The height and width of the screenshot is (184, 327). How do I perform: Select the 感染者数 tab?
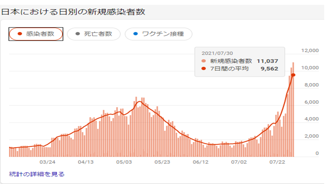point(36,34)
